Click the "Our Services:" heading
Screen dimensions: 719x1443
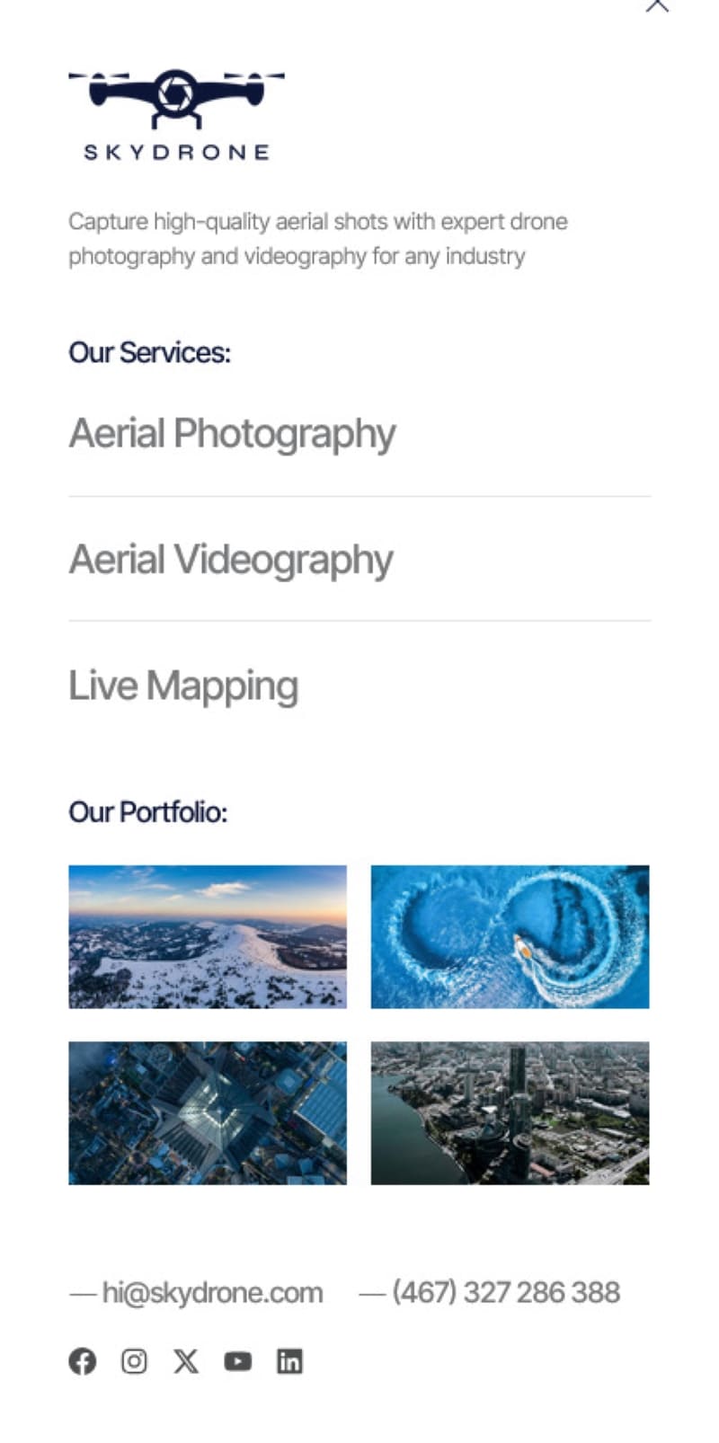(x=149, y=352)
